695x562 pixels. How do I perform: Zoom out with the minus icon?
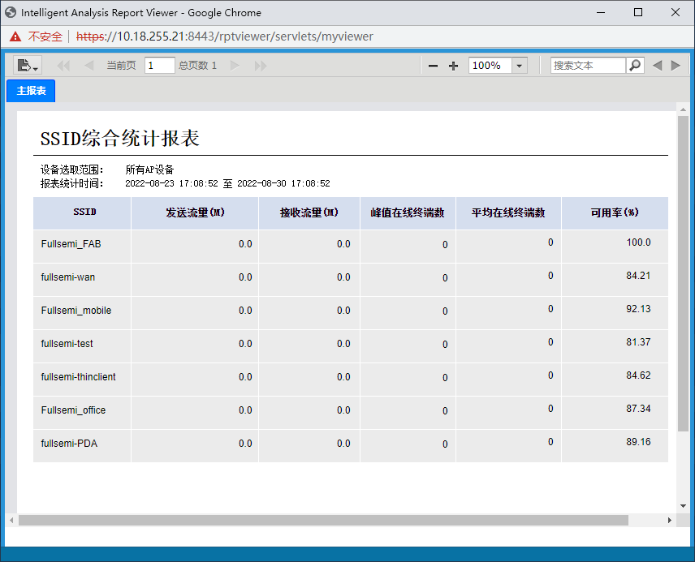tap(434, 66)
